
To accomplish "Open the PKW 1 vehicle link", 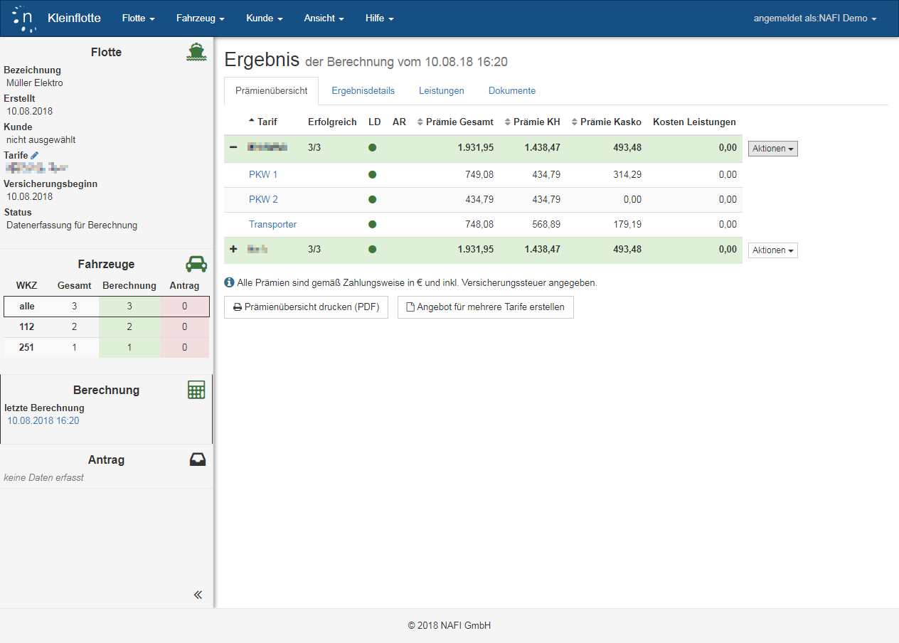I will pyautogui.click(x=263, y=174).
